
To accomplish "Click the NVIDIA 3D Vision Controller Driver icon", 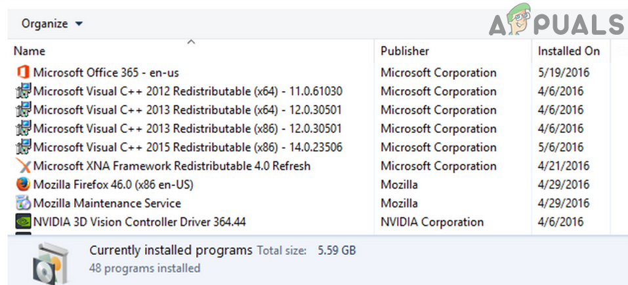I will point(23,222).
